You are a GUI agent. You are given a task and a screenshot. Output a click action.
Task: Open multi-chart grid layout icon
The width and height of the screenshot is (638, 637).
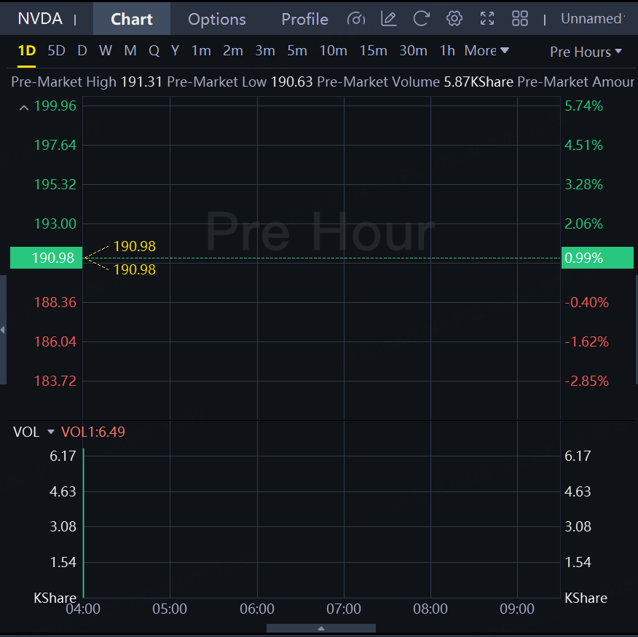pos(520,19)
